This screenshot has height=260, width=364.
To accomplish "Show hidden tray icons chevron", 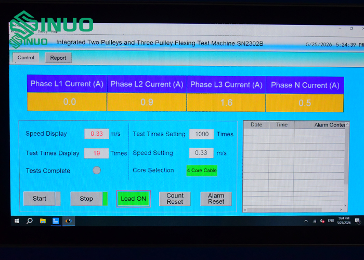I will coord(306,221).
